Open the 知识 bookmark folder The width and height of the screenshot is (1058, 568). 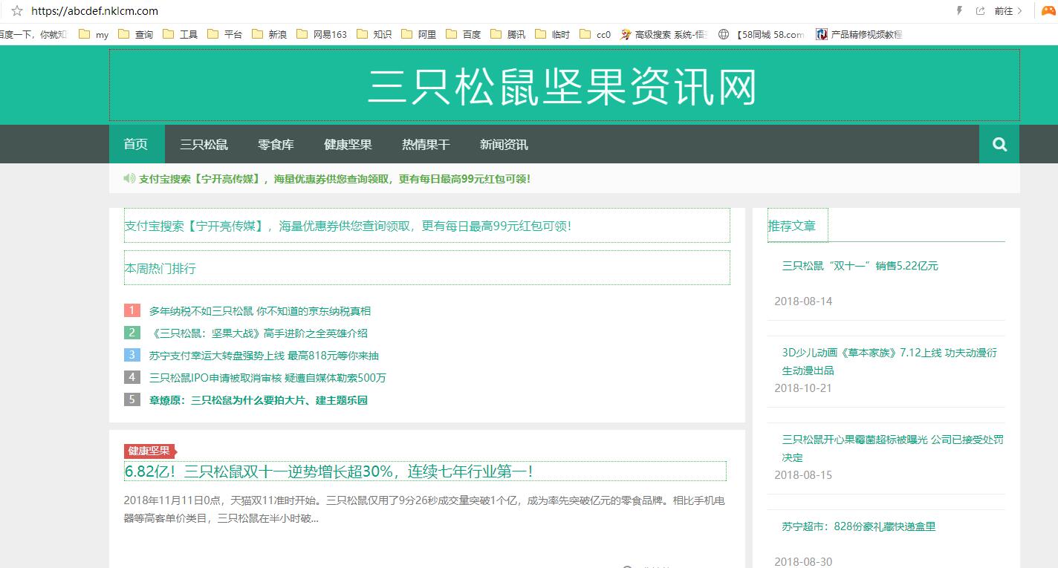coord(374,34)
